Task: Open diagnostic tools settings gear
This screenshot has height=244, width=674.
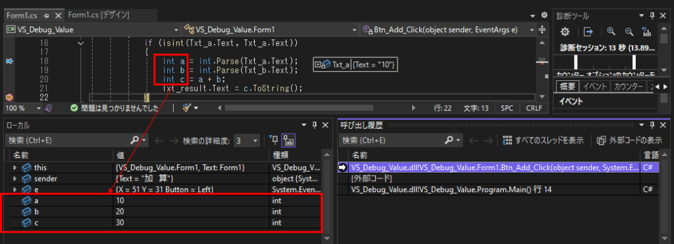Action: (x=565, y=32)
